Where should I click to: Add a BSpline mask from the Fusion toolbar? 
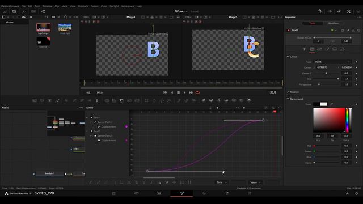click(170, 100)
